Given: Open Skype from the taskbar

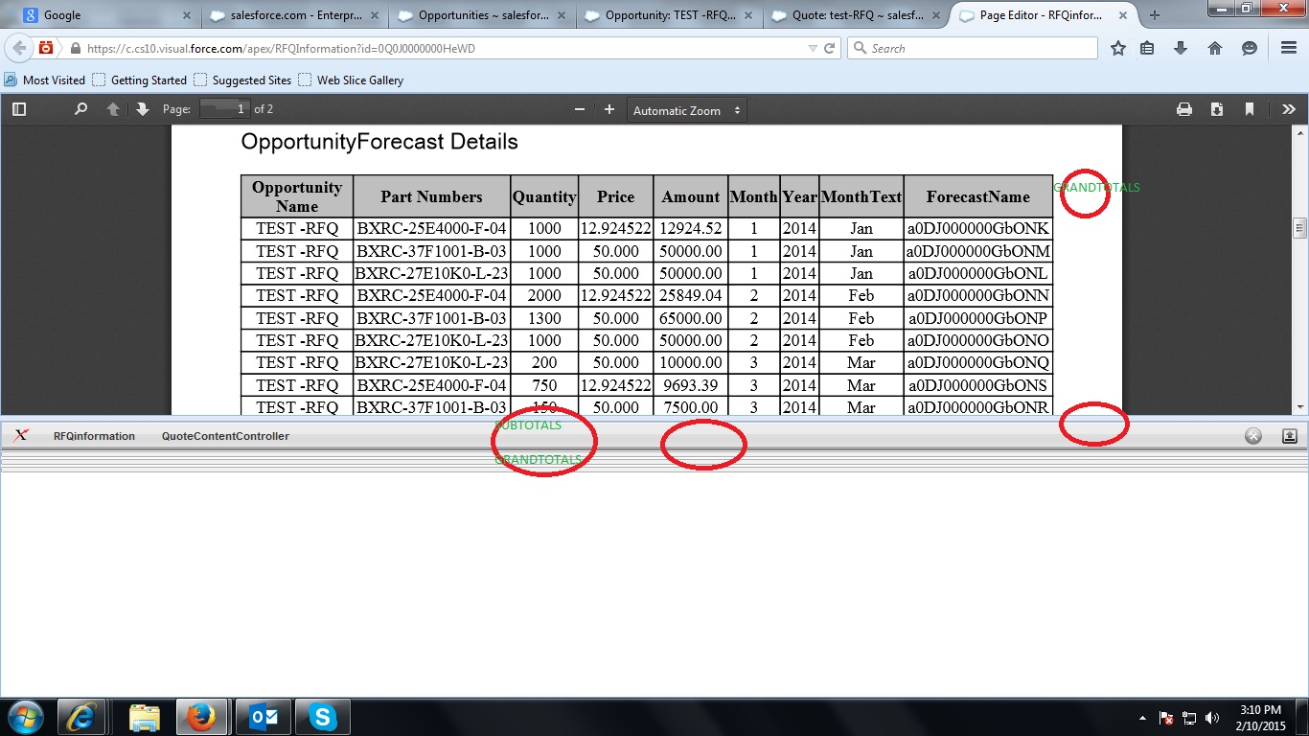Looking at the screenshot, I should pos(322,717).
